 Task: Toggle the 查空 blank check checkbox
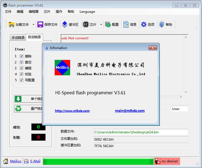click(21, 62)
